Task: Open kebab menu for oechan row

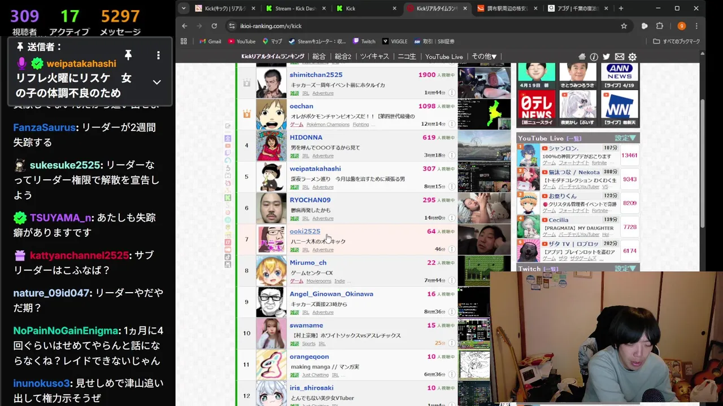Action: click(451, 123)
